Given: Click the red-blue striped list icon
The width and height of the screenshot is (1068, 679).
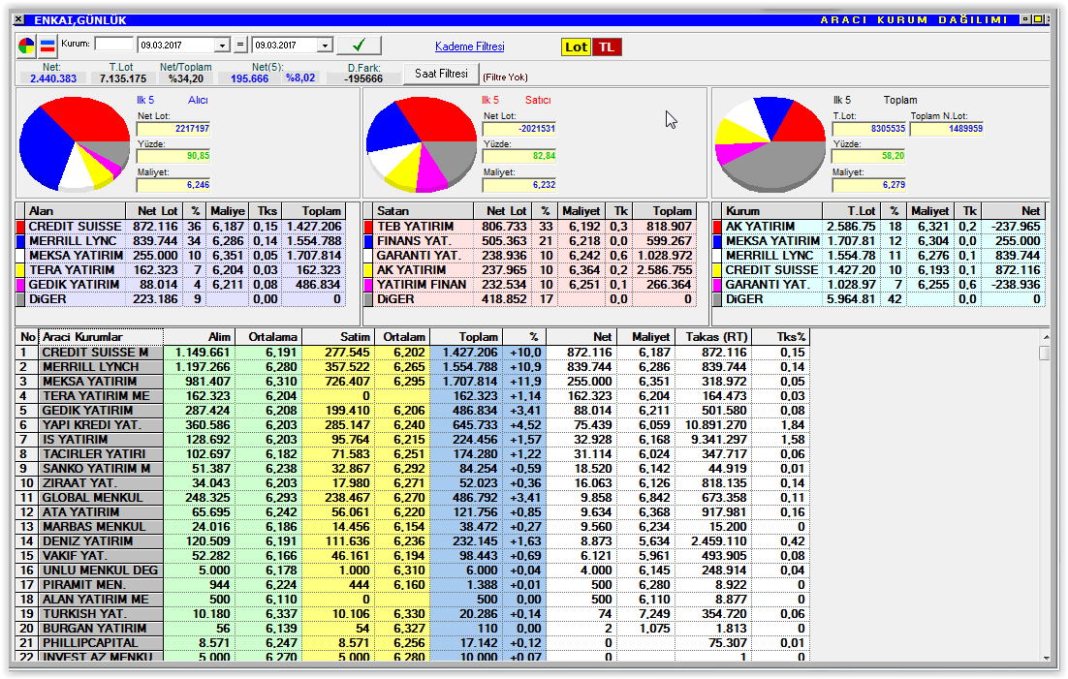Looking at the screenshot, I should click(x=47, y=46).
